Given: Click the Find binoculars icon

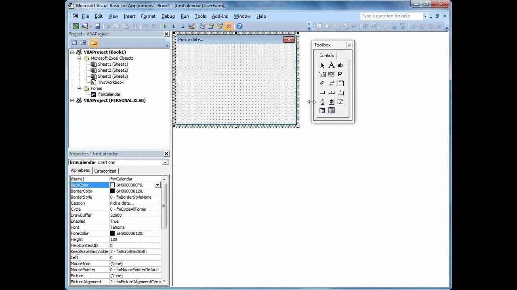Looking at the screenshot, I should (x=135, y=26).
